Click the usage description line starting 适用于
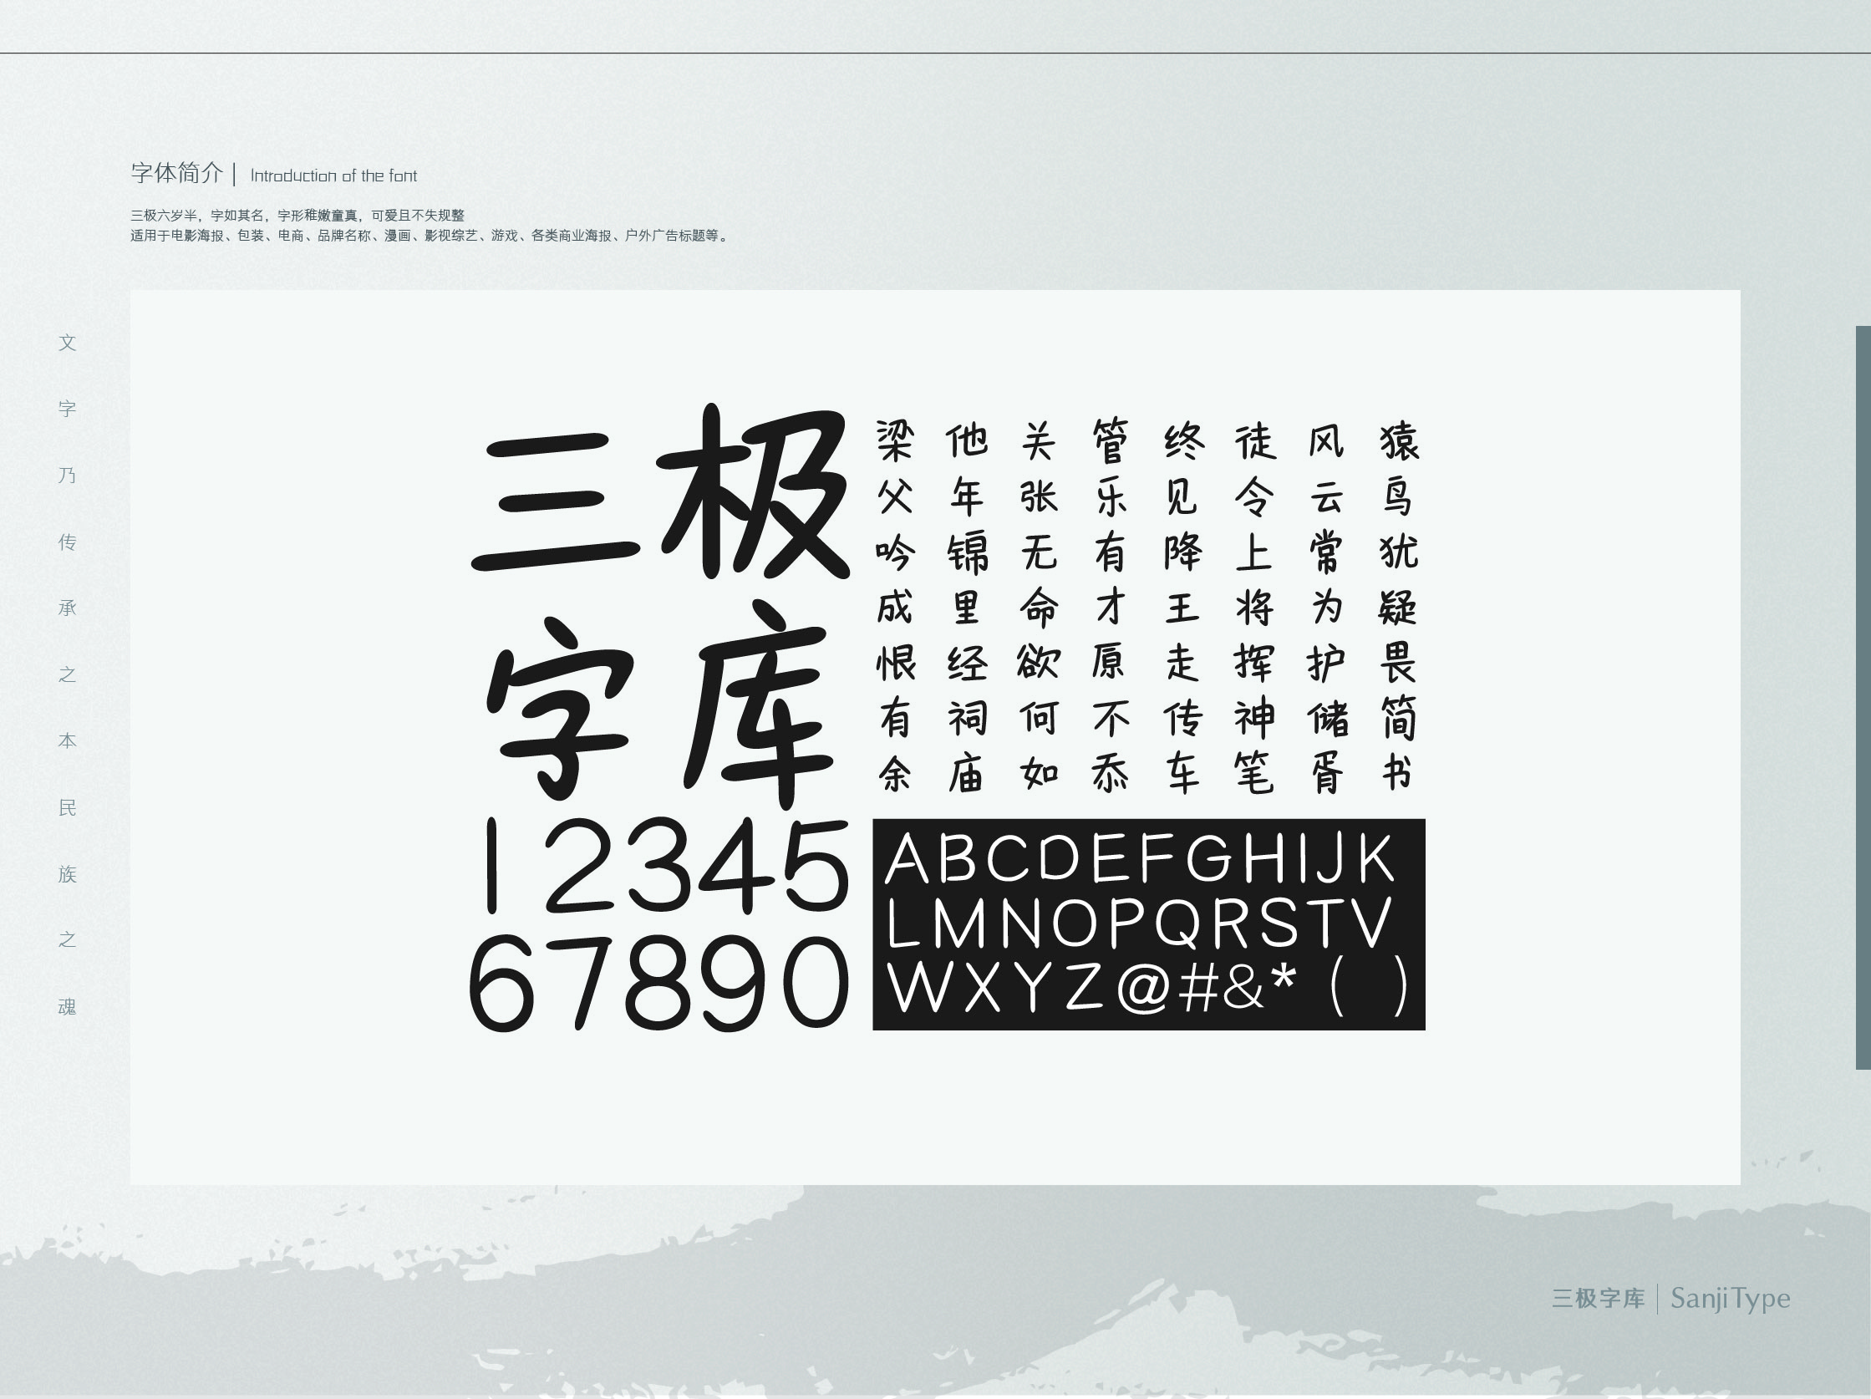 (x=430, y=236)
